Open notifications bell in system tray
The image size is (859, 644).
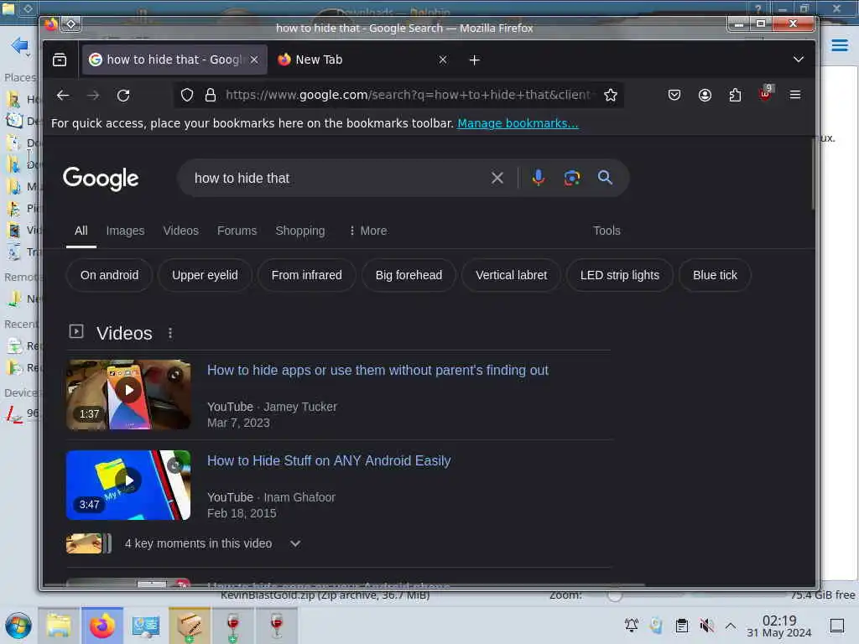(631, 626)
